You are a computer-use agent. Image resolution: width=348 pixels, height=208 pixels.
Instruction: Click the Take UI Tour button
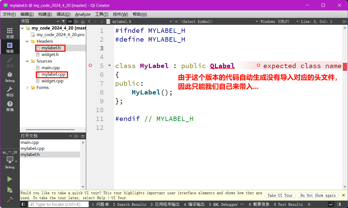click(x=280, y=195)
